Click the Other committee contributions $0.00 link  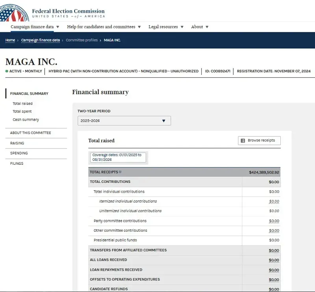tap(274, 231)
